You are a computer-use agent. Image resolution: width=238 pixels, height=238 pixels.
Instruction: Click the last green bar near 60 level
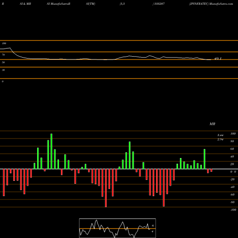click(x=205, y=159)
